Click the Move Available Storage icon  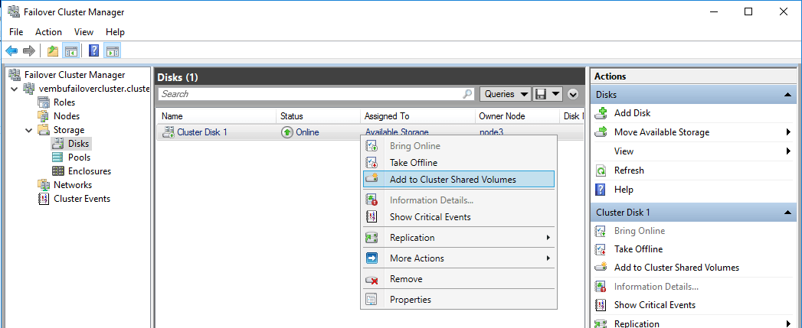[x=601, y=132]
